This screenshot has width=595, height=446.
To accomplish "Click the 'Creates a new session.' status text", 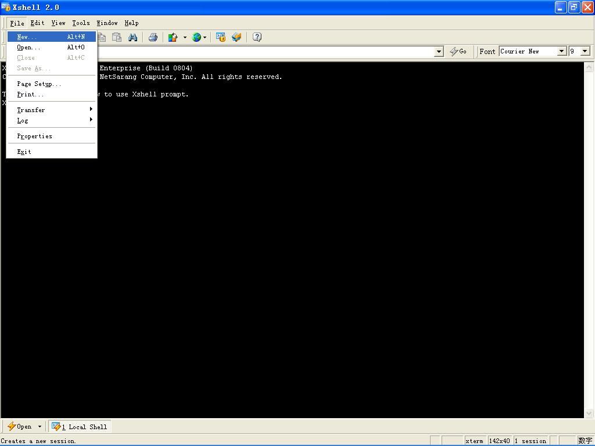I will coord(38,441).
